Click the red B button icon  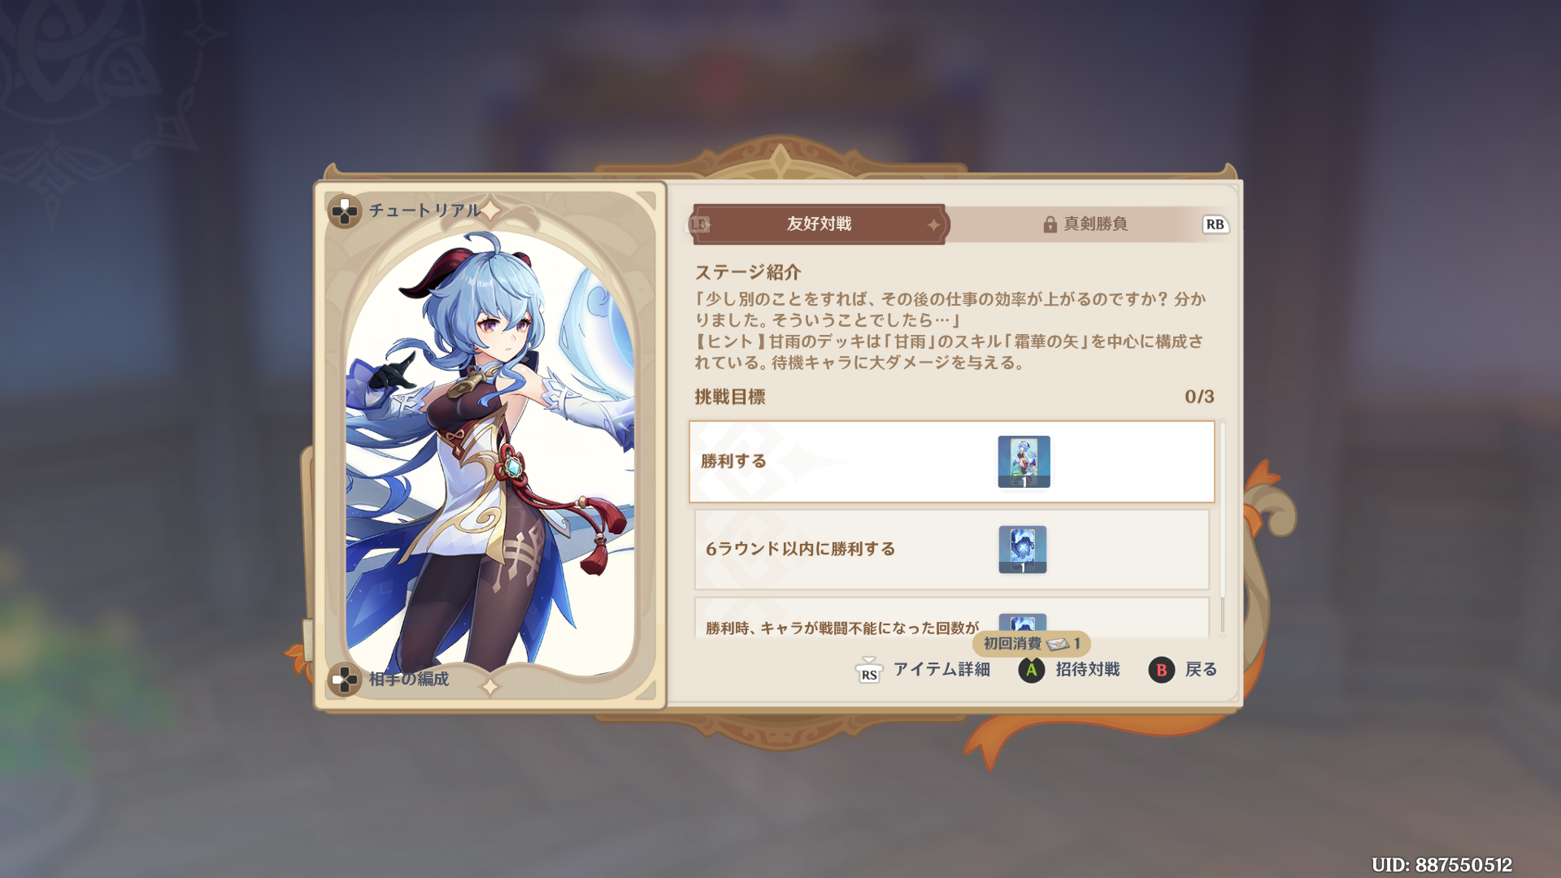1161,670
